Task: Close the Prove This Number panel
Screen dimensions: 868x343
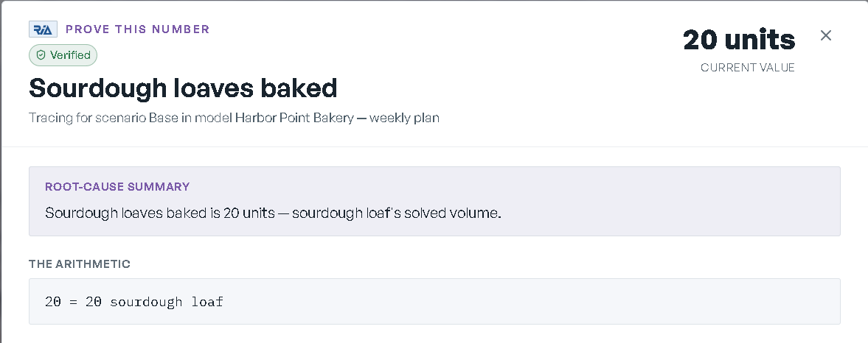Action: (x=825, y=35)
